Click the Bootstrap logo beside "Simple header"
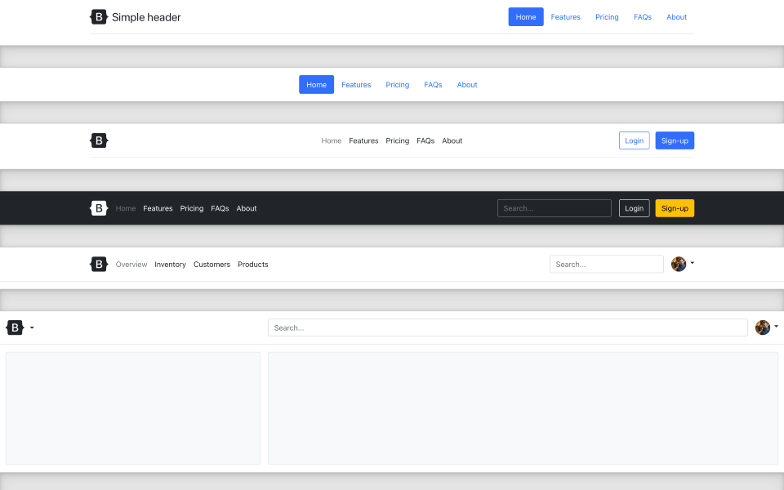The image size is (784, 490). pyautogui.click(x=99, y=16)
